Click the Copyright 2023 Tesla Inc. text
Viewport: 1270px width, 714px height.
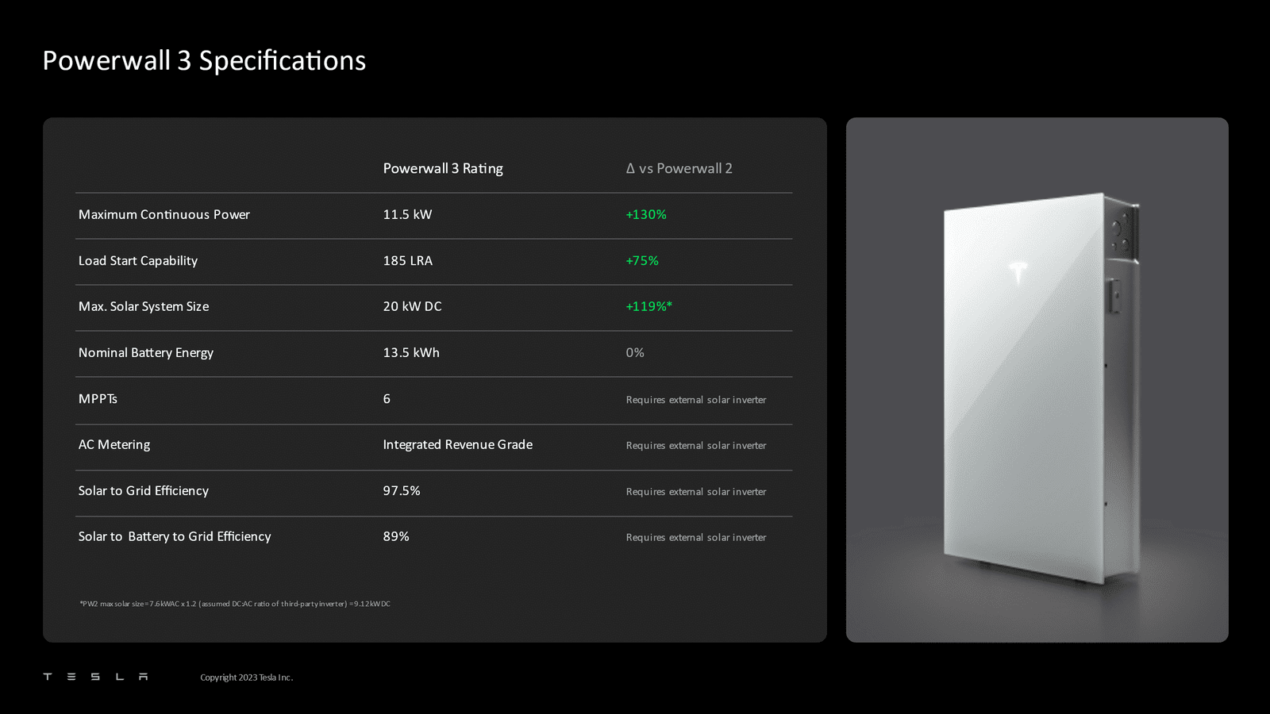point(246,678)
